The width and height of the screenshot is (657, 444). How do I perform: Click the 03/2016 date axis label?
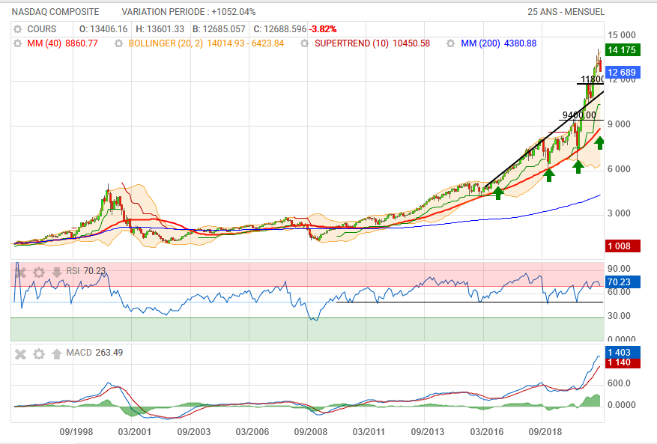click(486, 431)
